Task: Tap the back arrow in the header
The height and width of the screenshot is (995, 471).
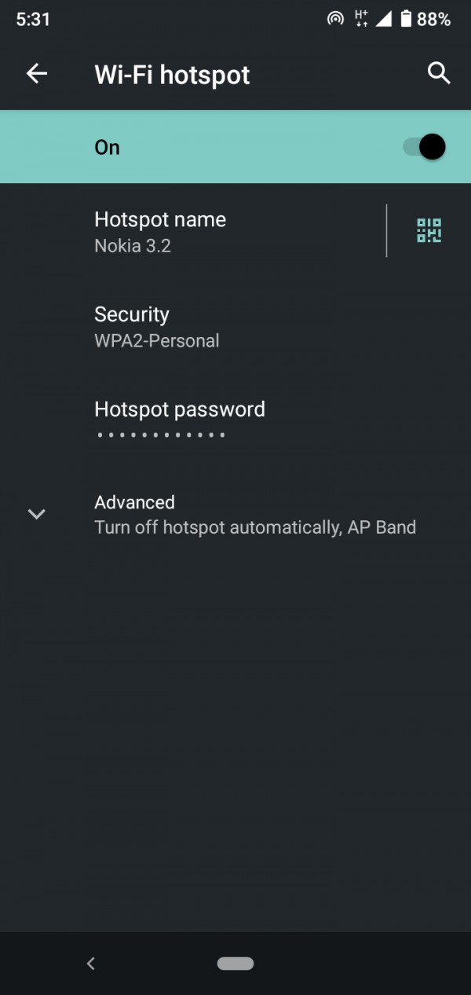Action: (x=37, y=74)
